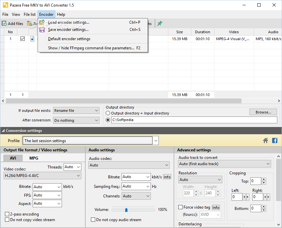Open the After conversion dropdown
Viewport: 282px width, 228px height.
(76, 120)
